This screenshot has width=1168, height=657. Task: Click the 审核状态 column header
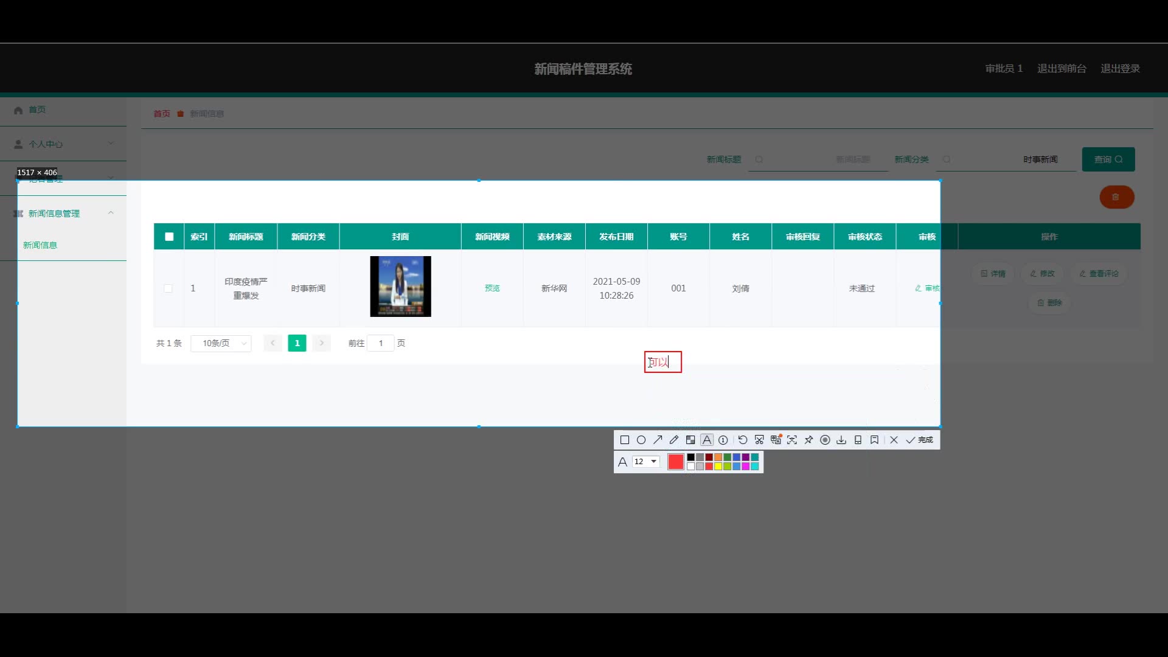[x=864, y=237]
